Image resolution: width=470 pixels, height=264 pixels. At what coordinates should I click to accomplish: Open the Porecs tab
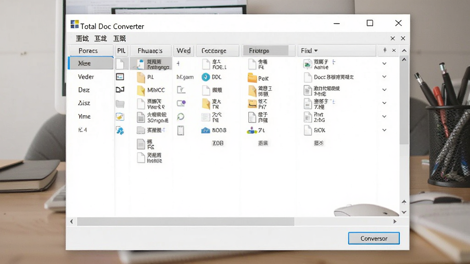[x=91, y=50]
